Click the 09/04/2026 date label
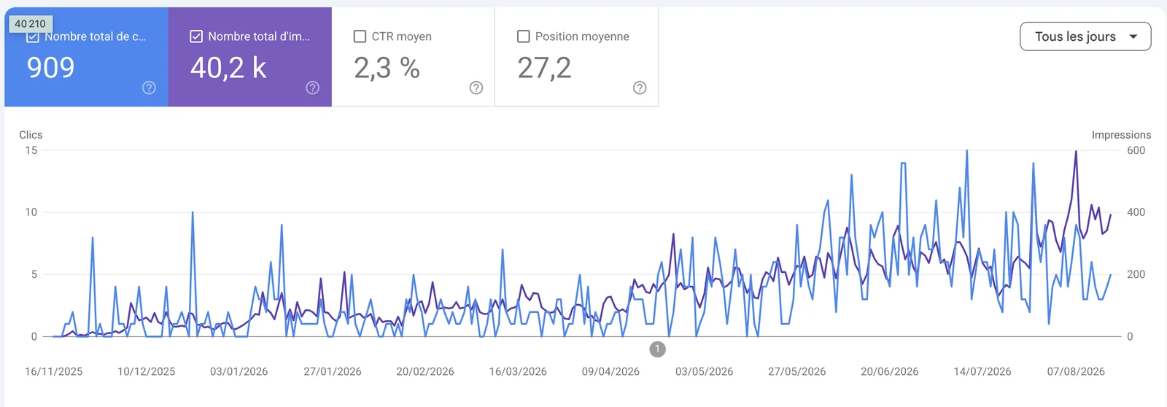Screen dimensions: 1167x407 point(610,371)
